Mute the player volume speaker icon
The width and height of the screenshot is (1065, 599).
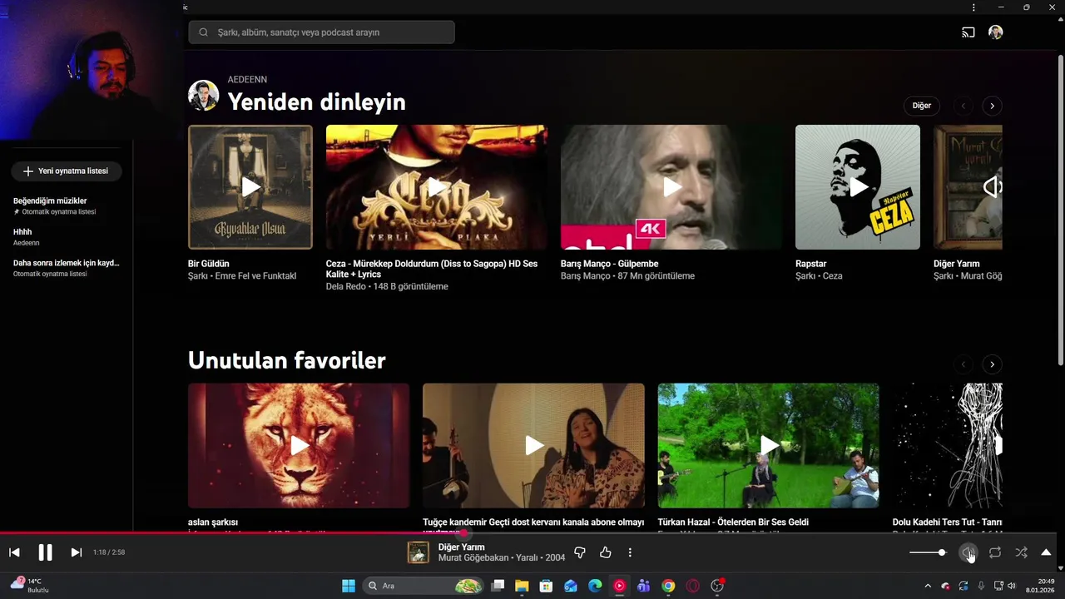click(x=968, y=552)
